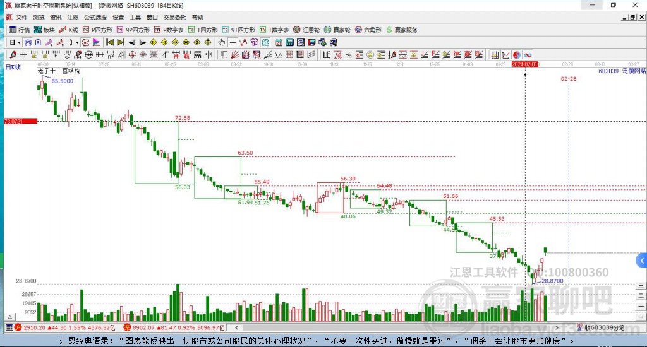Click the first yellow diamond arrow icon
Image resolution: width=647 pixels, height=347 pixels.
[153, 42]
